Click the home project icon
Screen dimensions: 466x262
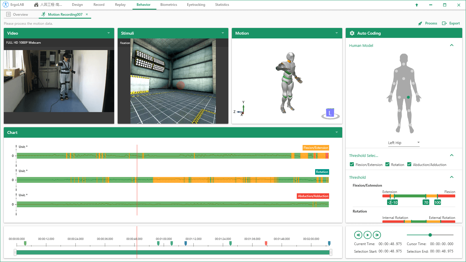[36, 5]
